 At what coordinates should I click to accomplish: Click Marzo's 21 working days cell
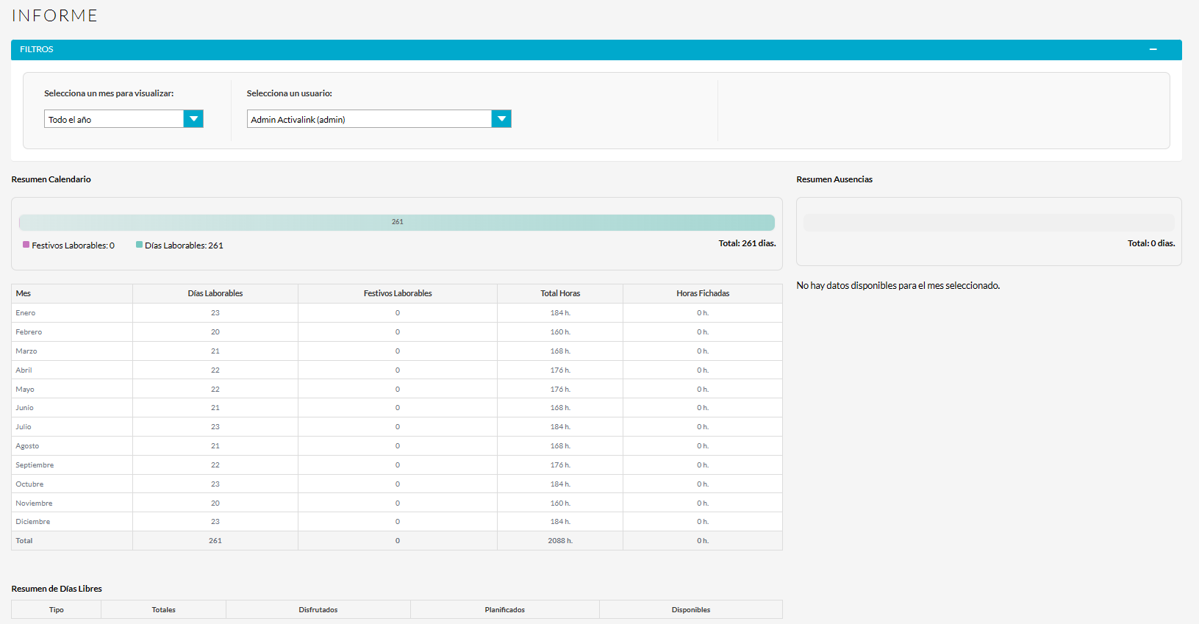[215, 351]
